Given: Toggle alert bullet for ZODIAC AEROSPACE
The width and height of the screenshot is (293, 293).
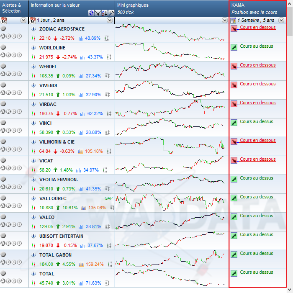Looking at the screenshot, I should [3, 28].
